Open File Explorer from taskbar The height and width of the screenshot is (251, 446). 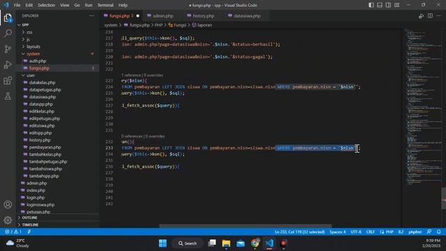tap(226, 243)
